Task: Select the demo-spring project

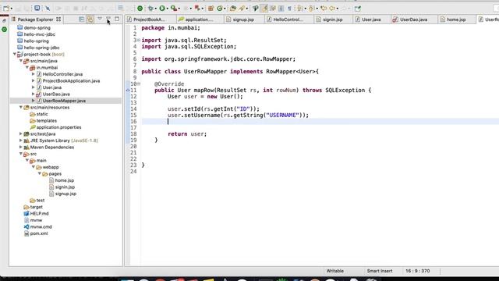Action: (37, 28)
